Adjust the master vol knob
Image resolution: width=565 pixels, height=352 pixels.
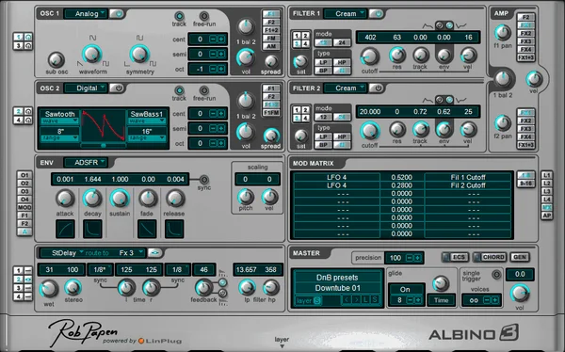click(x=520, y=293)
